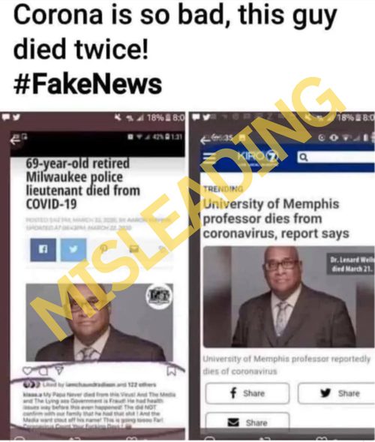Viewport: 375px width, 442px height.
Task: Click the KIRO search input field
Action: [336, 158]
